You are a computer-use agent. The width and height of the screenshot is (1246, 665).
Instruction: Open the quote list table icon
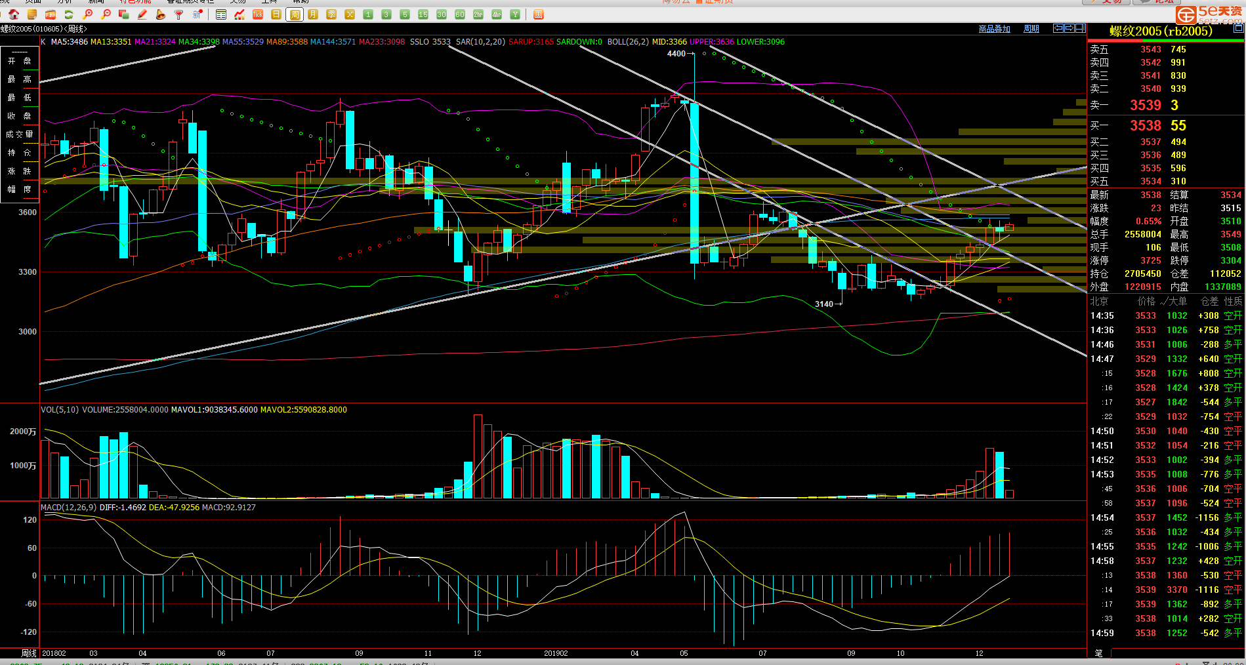[x=221, y=14]
